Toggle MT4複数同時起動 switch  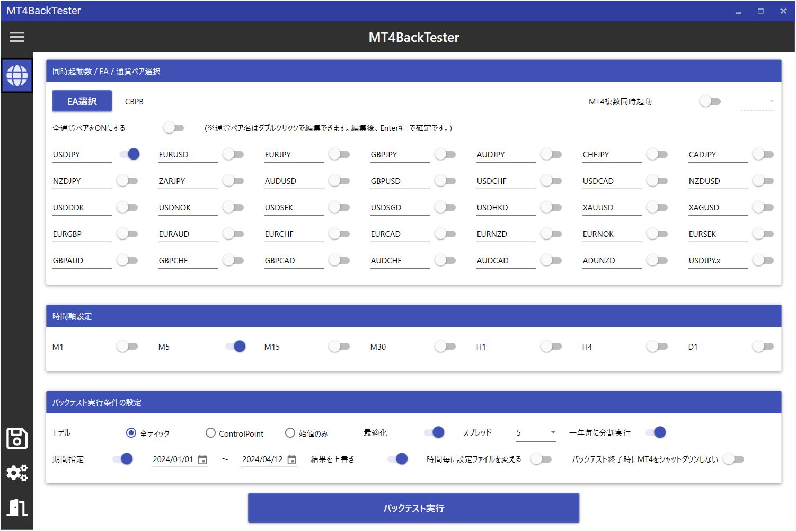coord(710,101)
